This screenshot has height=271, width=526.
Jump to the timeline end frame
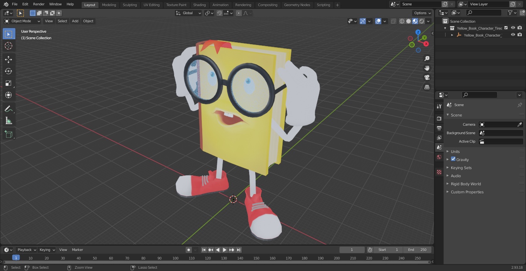(x=239, y=250)
